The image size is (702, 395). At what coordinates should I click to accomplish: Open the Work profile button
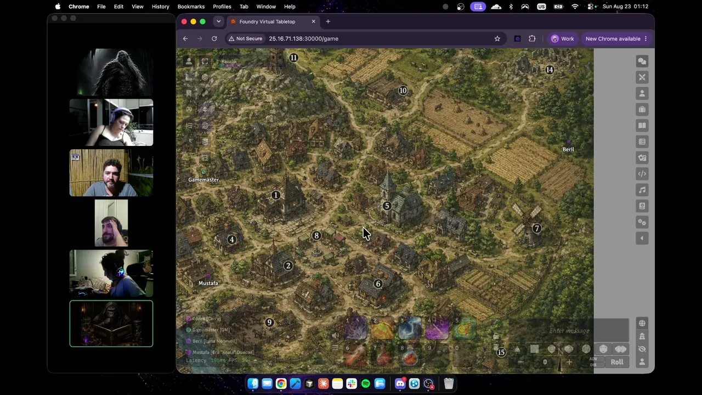coord(563,38)
